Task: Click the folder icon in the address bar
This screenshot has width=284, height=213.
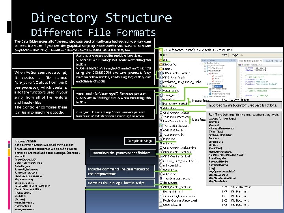Action: click(161, 50)
